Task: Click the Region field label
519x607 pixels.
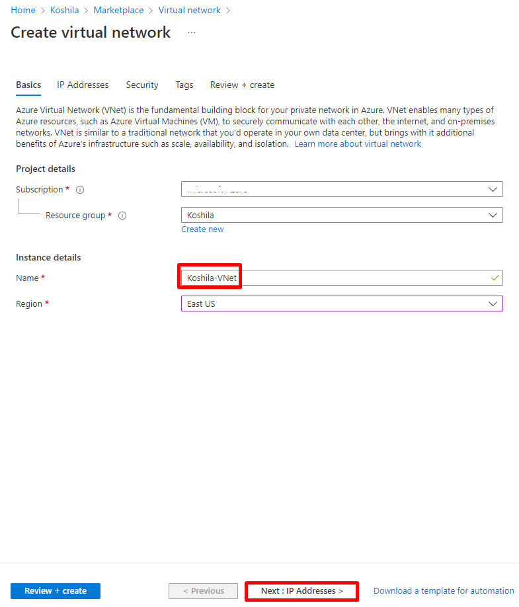Action: click(29, 304)
